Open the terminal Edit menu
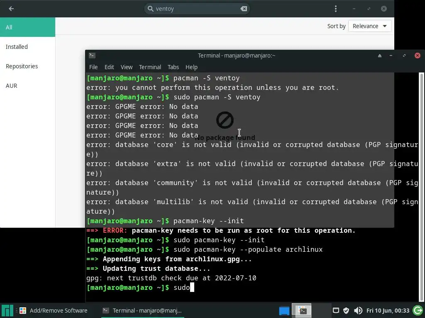This screenshot has height=318, width=425. coord(109,67)
